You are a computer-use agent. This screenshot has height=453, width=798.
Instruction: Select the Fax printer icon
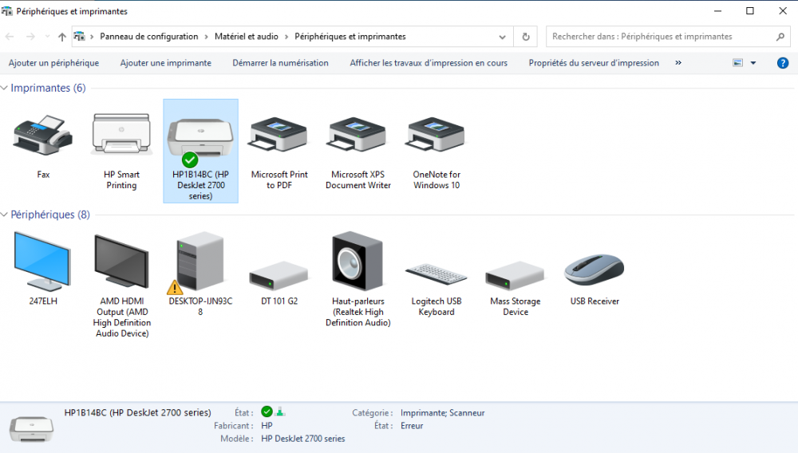43,136
